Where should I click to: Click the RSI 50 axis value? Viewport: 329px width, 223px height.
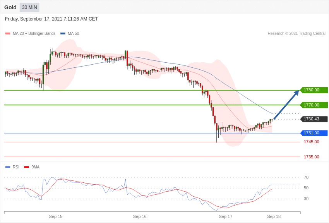[306, 188]
